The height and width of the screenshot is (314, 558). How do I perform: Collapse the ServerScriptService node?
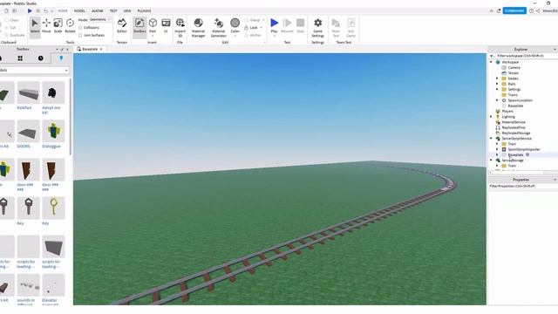coord(492,139)
